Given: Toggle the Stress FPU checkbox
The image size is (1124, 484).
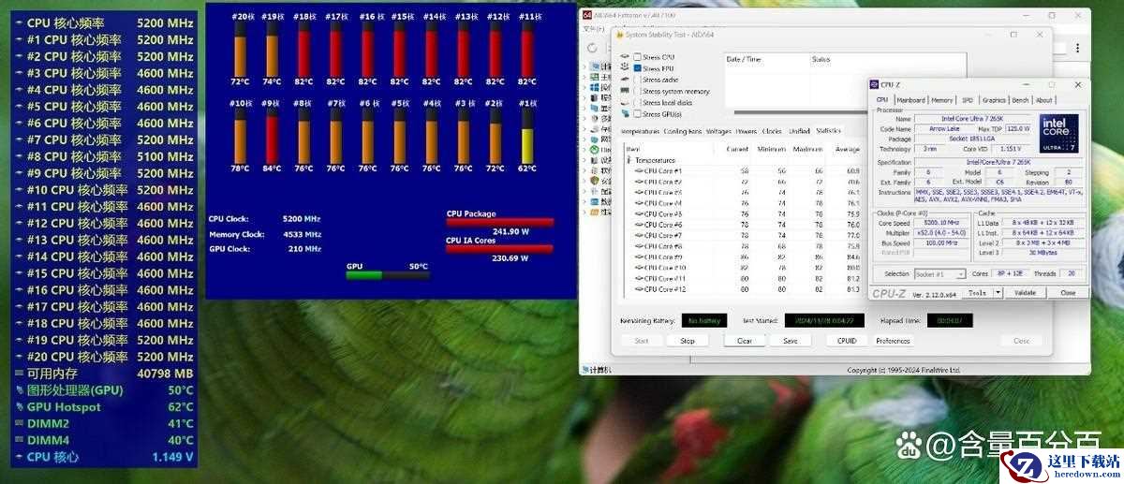Looking at the screenshot, I should pyautogui.click(x=638, y=68).
